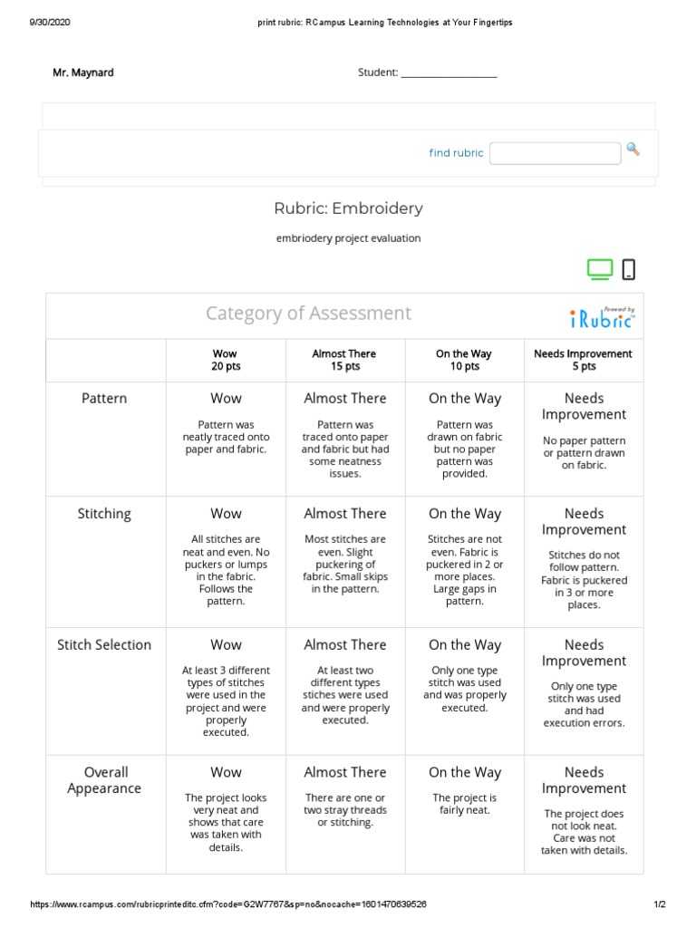Click the find rubric text field

pyautogui.click(x=555, y=153)
